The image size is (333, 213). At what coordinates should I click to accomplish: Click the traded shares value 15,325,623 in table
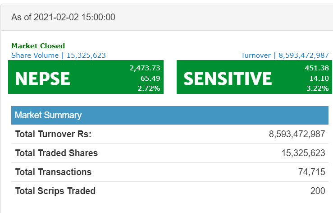[x=303, y=153]
